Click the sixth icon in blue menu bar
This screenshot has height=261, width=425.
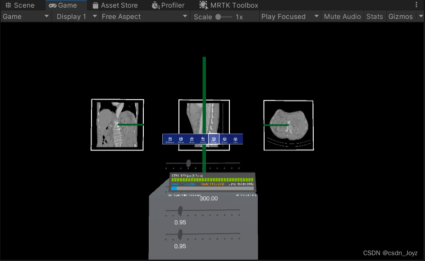click(x=224, y=139)
